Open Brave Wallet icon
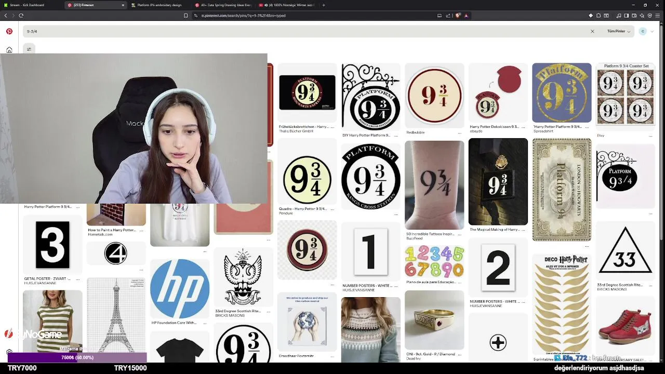This screenshot has height=374, width=665. click(634, 16)
